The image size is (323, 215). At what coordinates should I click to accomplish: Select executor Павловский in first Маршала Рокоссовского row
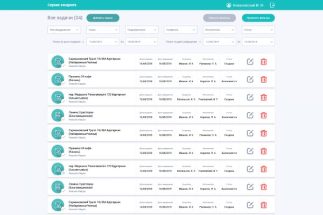point(208,99)
